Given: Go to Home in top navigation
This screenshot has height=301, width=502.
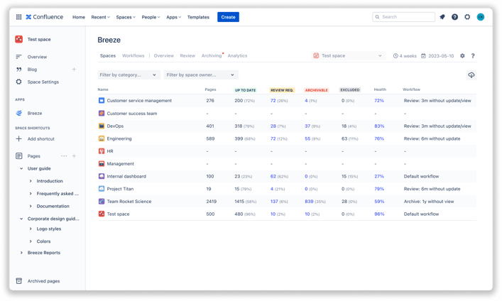Looking at the screenshot, I should [79, 17].
